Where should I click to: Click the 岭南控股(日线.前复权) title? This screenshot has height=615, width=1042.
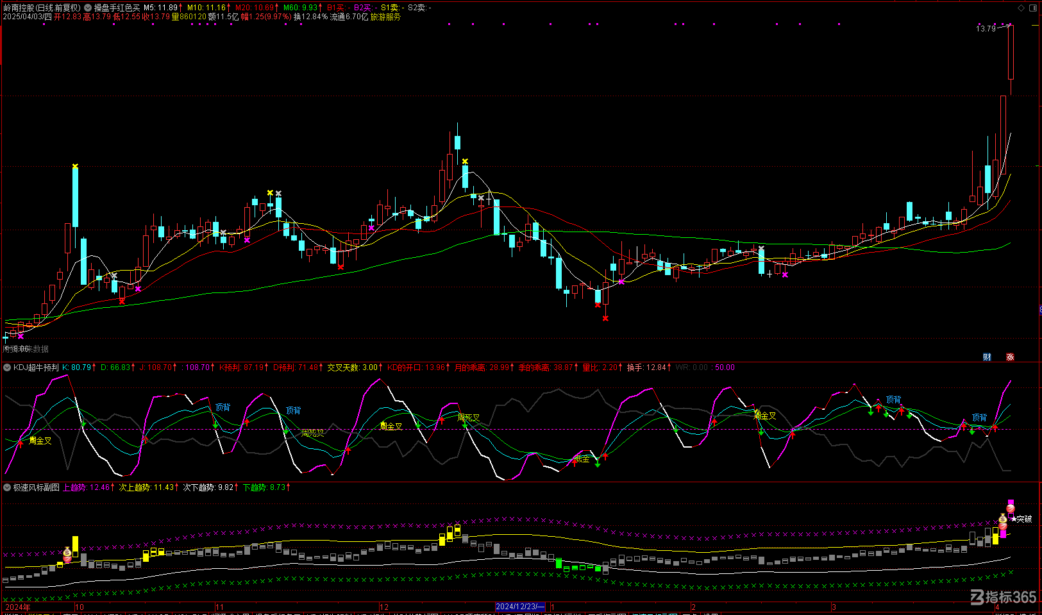42,8
